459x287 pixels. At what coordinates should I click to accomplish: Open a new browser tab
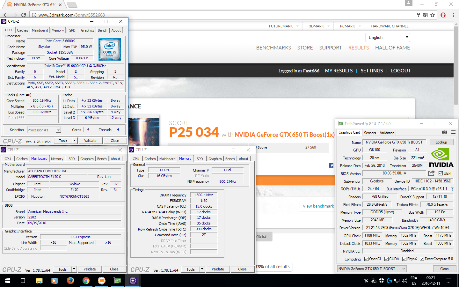72,5
